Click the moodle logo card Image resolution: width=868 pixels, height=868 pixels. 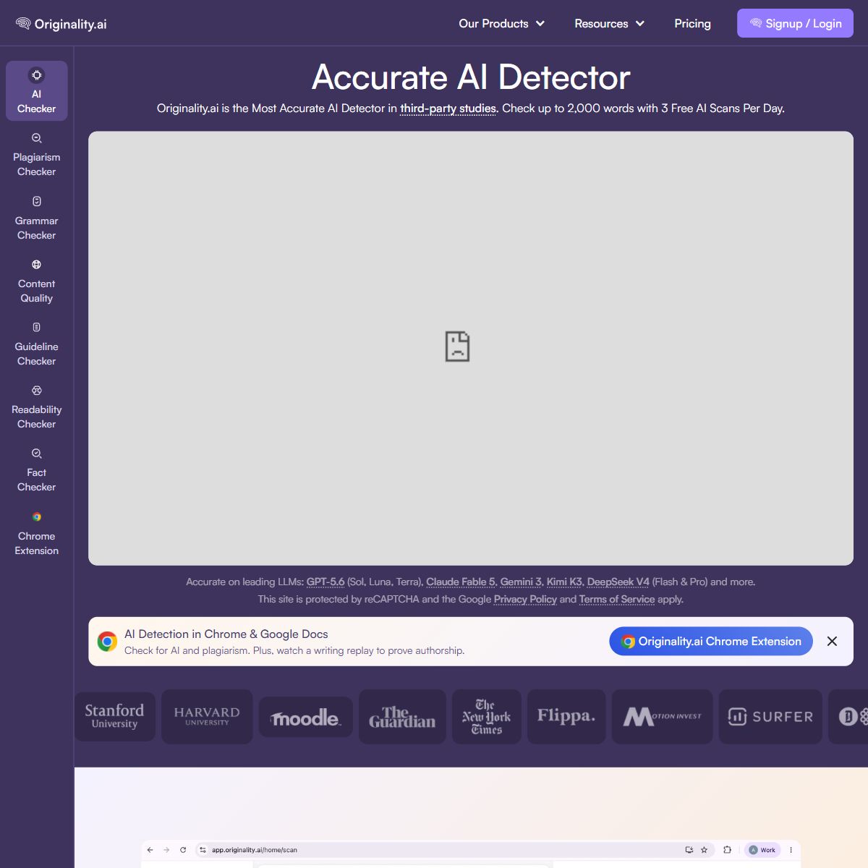(x=306, y=717)
